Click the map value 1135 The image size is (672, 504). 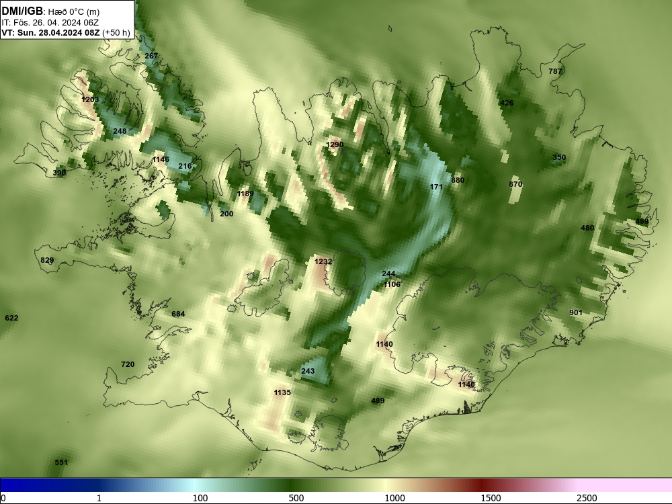click(x=282, y=392)
